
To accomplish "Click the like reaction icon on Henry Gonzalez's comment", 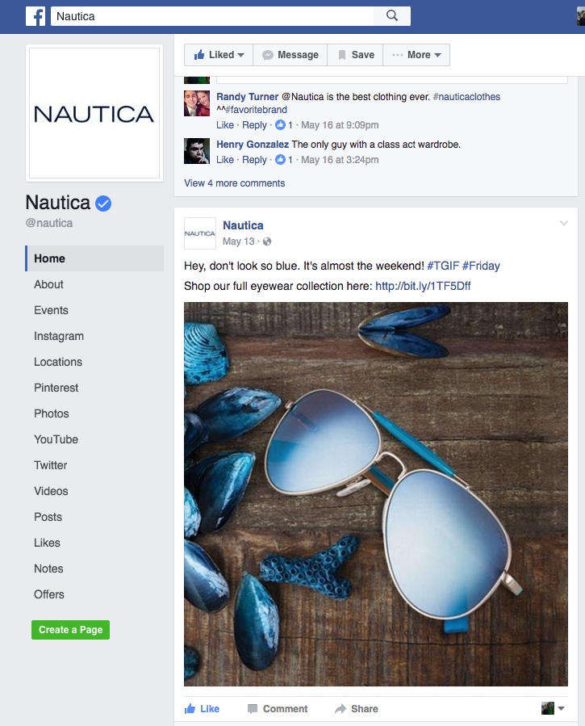I will pos(280,159).
